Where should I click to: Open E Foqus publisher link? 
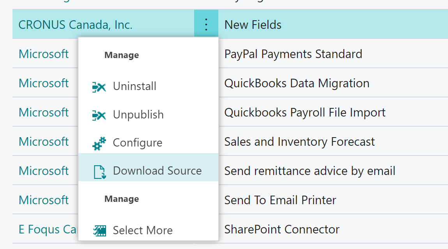tap(48, 229)
